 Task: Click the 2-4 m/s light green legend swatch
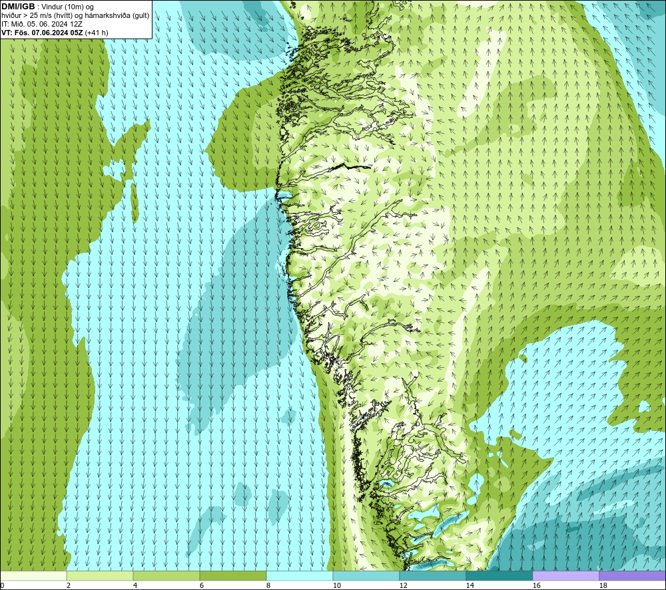point(100,575)
